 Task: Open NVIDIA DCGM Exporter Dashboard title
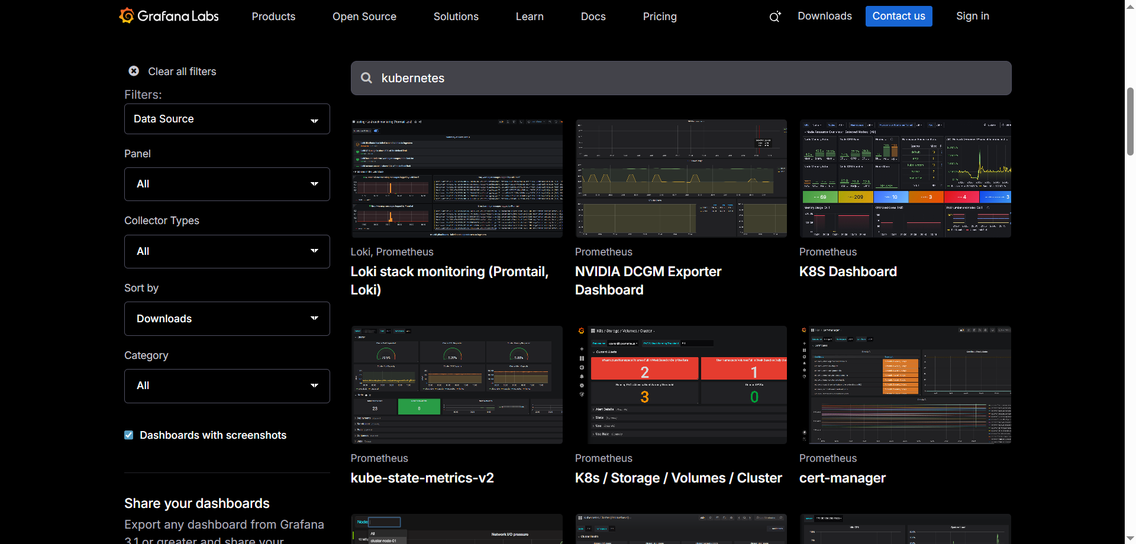tap(648, 280)
